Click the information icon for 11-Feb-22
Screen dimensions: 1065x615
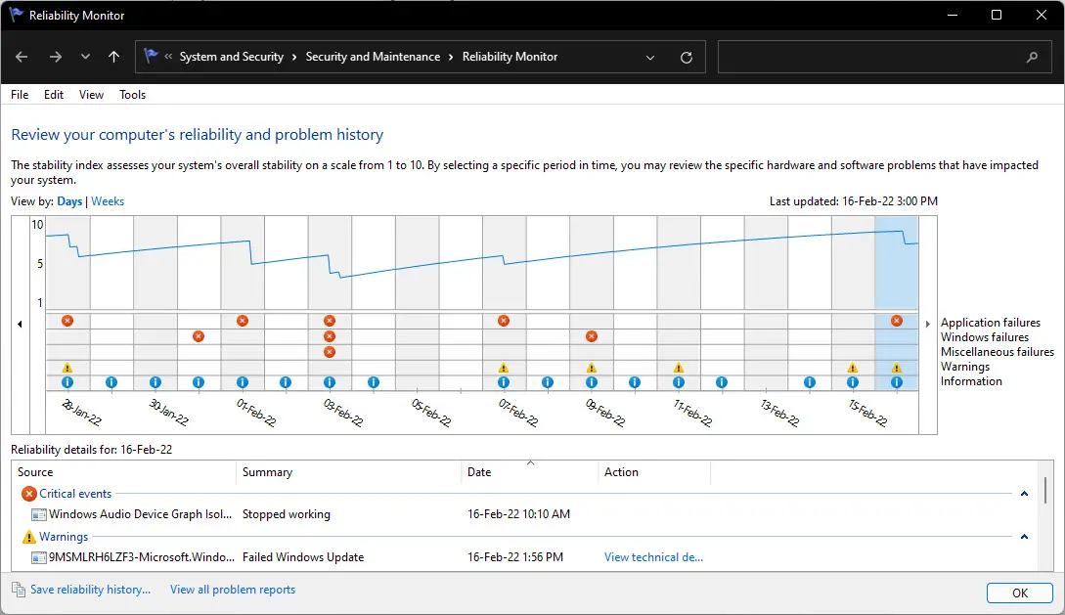[x=679, y=382]
